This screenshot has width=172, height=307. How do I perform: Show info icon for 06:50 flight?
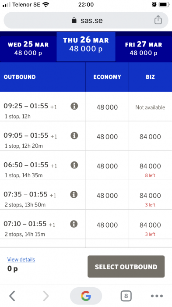pyautogui.click(x=74, y=165)
